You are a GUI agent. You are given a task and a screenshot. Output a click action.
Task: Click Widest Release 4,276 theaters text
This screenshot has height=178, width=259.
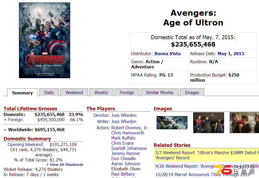tap(33, 169)
